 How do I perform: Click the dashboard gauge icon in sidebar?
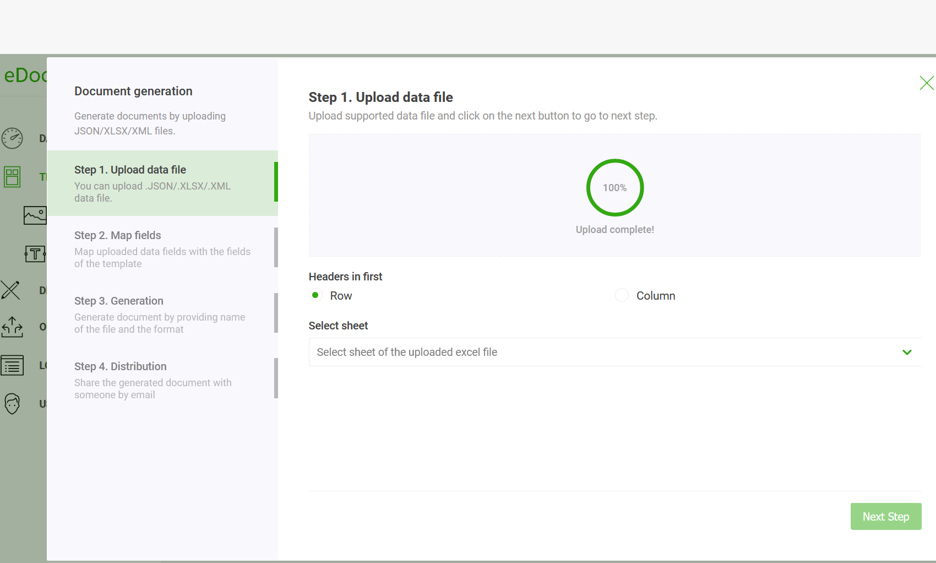click(12, 138)
